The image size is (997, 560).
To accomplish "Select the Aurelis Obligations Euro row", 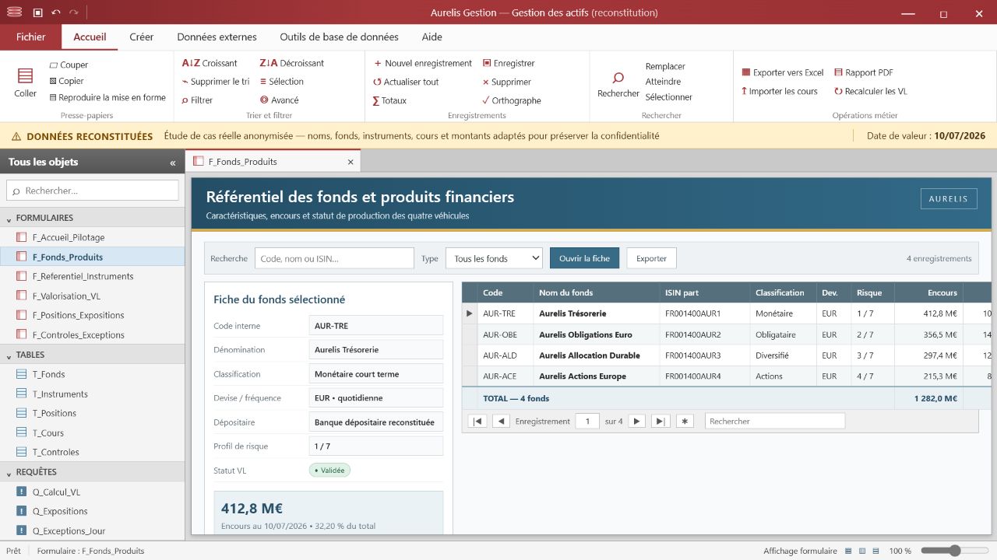I will point(726,334).
